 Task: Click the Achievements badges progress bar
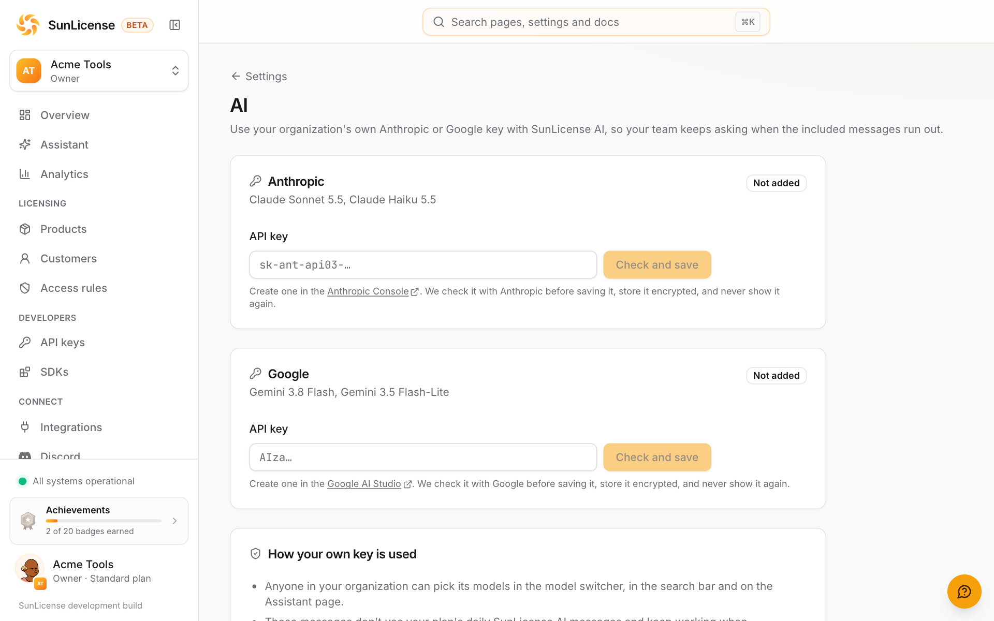(104, 521)
